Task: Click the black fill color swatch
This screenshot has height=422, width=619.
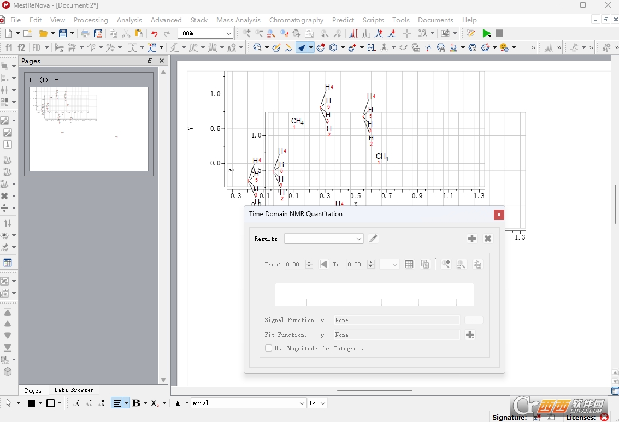Action: (x=31, y=403)
